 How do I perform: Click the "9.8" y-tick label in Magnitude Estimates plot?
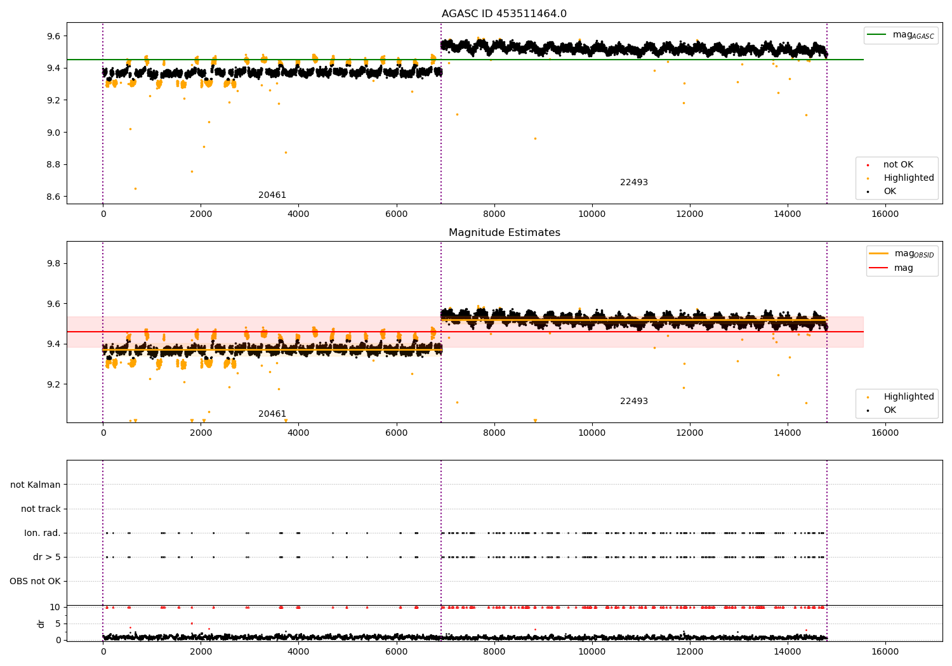53,264
